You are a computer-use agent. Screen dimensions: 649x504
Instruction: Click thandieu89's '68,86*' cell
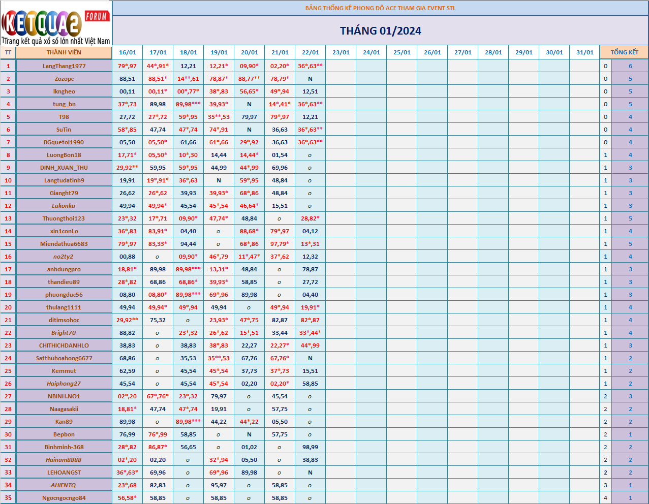[x=189, y=282]
